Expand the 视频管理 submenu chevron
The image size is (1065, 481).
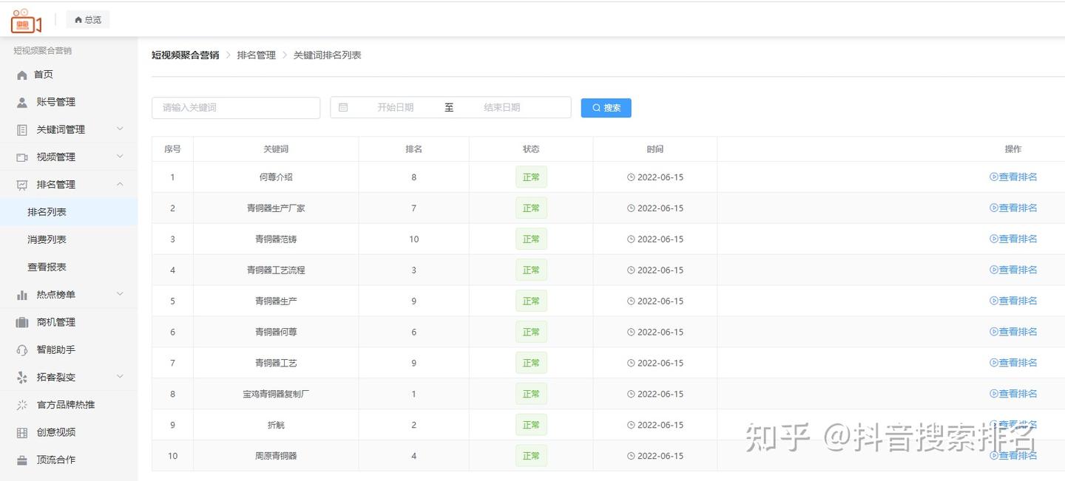[120, 157]
